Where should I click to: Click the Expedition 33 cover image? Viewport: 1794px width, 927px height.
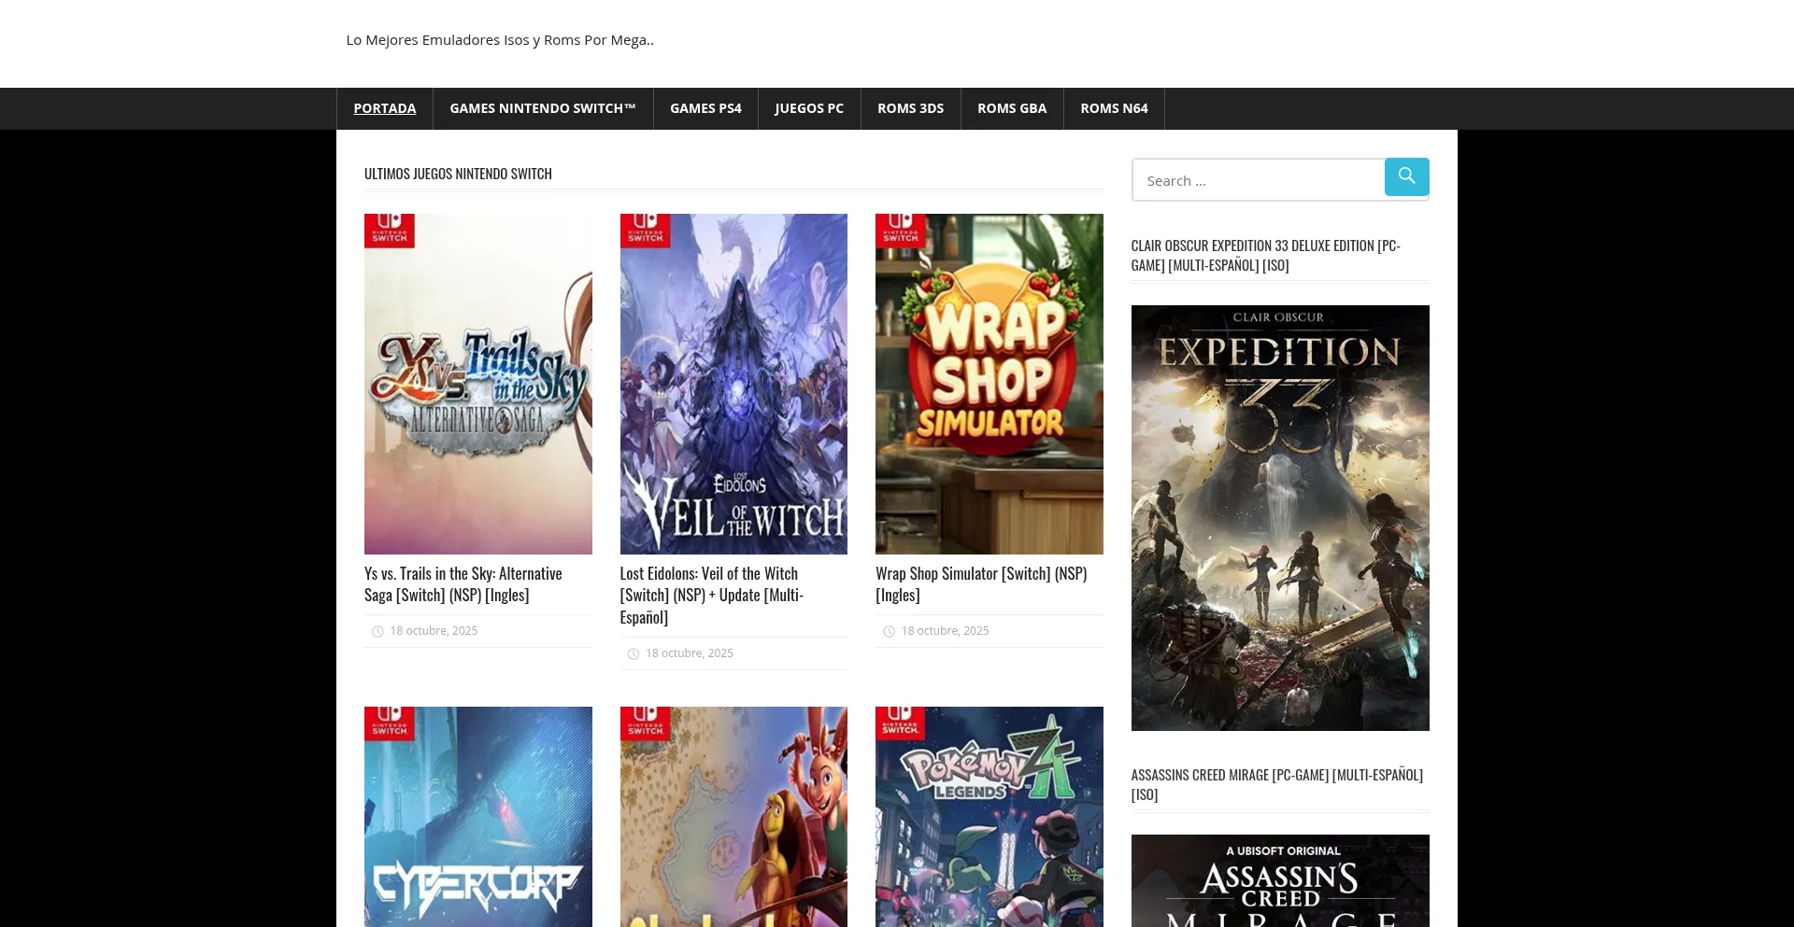tap(1279, 517)
